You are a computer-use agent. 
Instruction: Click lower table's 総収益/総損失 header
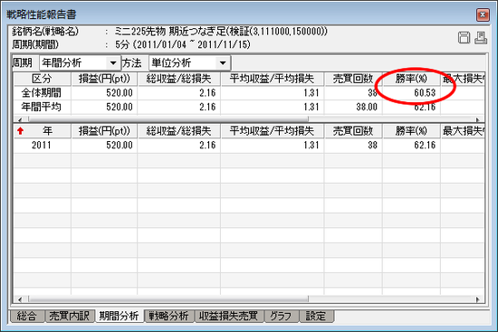coord(178,131)
